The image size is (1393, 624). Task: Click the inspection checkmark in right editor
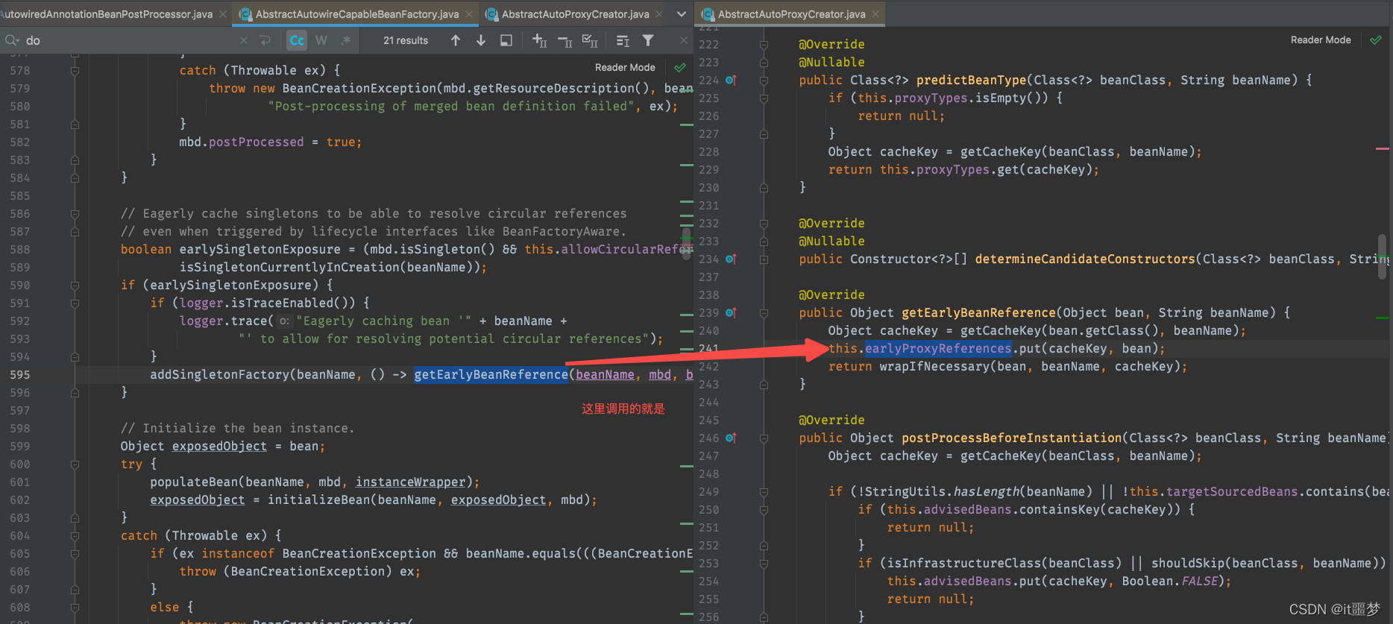point(1376,40)
